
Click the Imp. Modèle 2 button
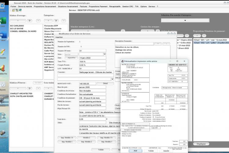coord(86,142)
